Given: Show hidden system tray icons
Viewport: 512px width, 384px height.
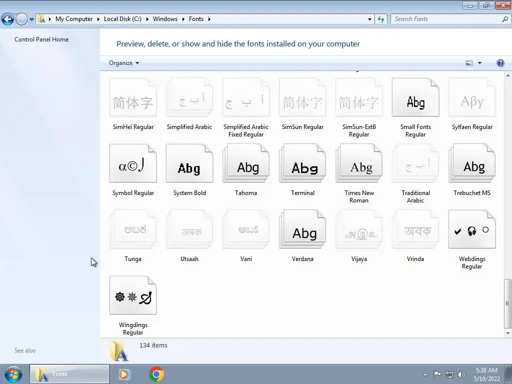Looking at the screenshot, I should pyautogui.click(x=425, y=374).
